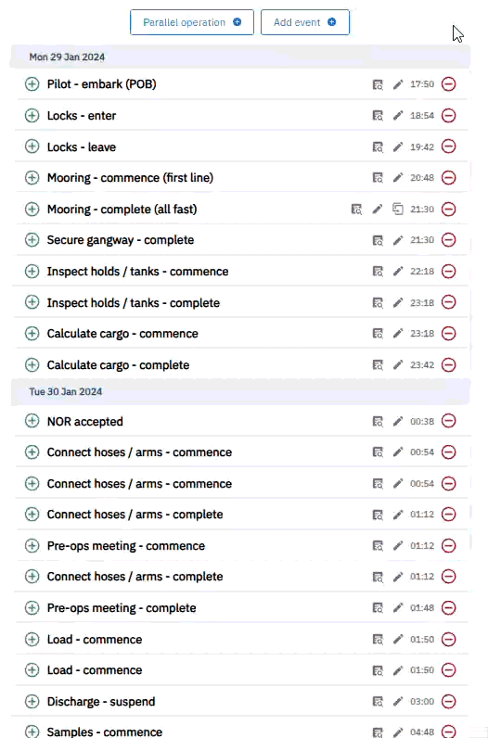Click the Add event button
Image resolution: width=488 pixels, height=738 pixels.
[305, 22]
